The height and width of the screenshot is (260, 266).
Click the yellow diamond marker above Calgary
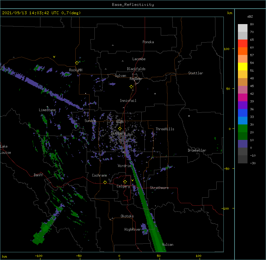pos(125,182)
